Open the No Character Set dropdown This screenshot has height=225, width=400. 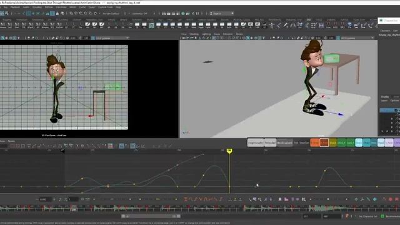pyautogui.click(x=368, y=216)
